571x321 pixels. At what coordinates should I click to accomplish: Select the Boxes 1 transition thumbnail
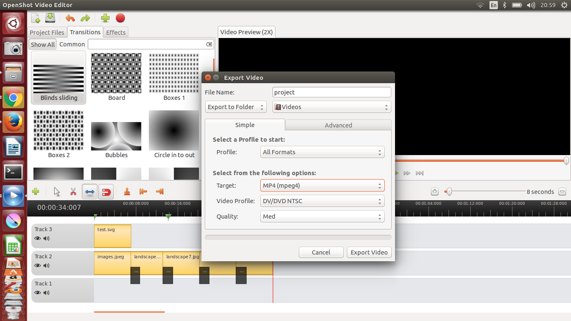click(174, 73)
